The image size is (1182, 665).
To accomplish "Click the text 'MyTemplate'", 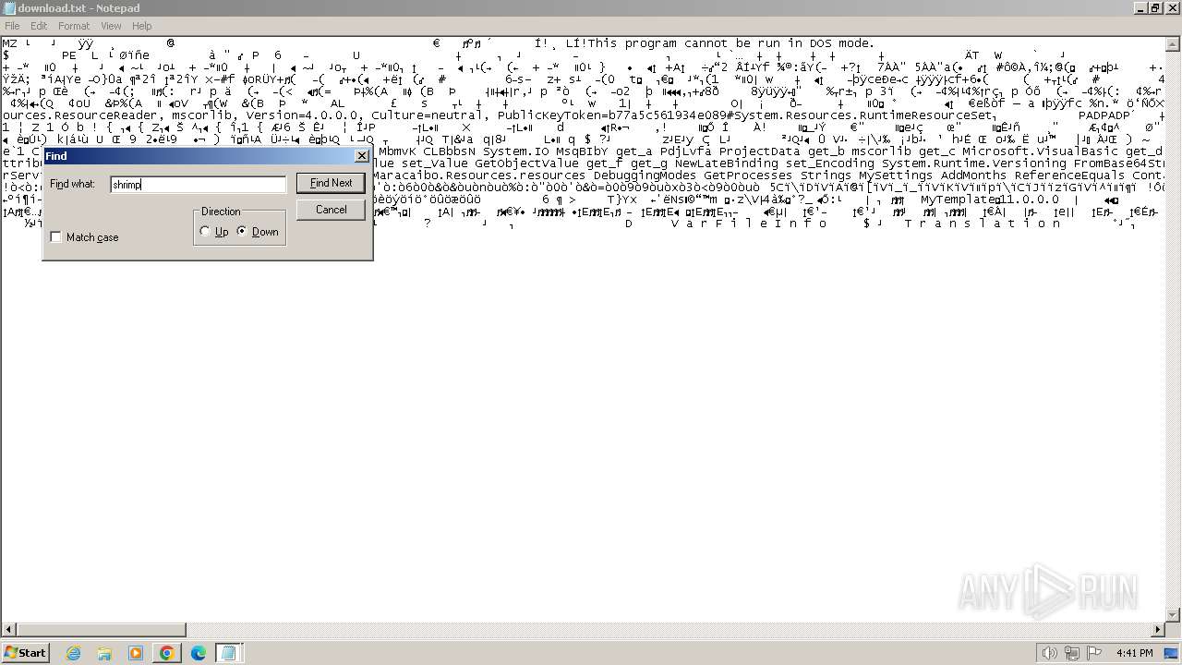I will [x=958, y=199].
